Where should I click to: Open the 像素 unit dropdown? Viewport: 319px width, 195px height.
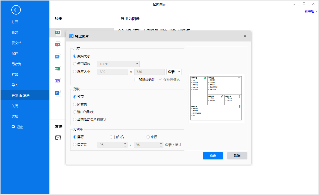[174, 72]
